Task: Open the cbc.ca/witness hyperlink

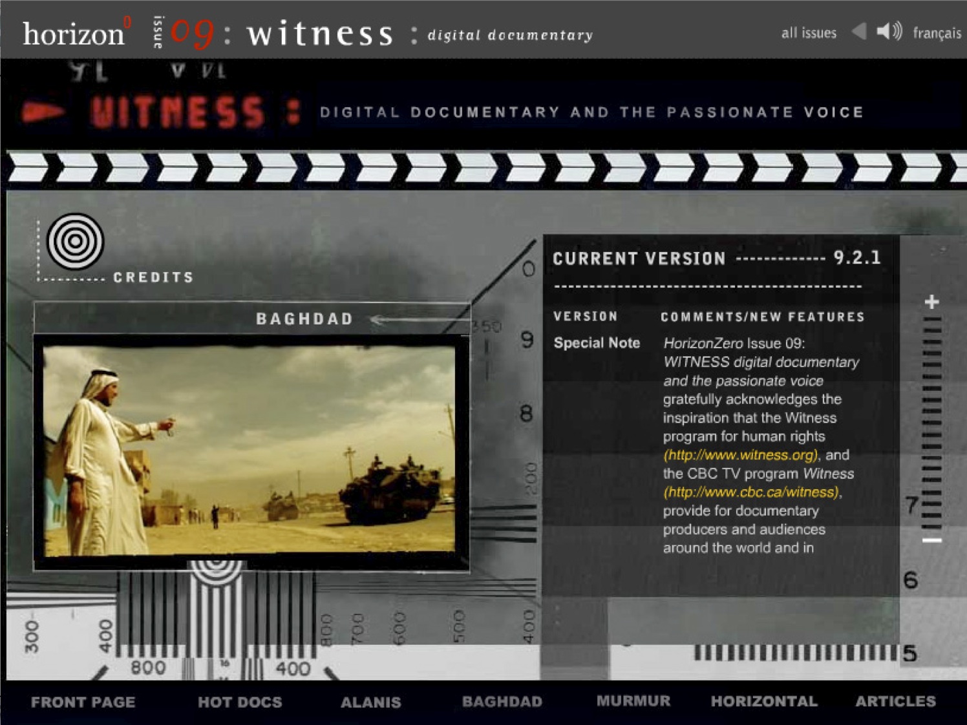Action: (x=751, y=492)
